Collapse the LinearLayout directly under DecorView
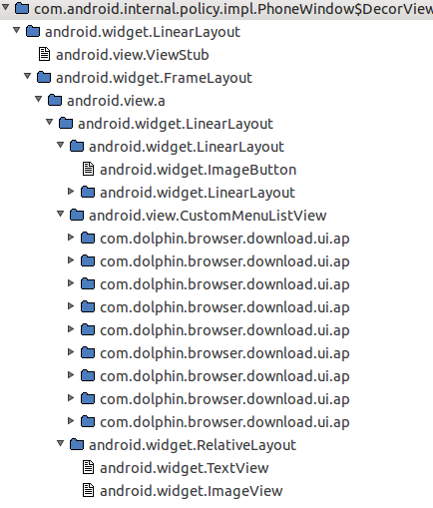The width and height of the screenshot is (433, 508). (16, 31)
